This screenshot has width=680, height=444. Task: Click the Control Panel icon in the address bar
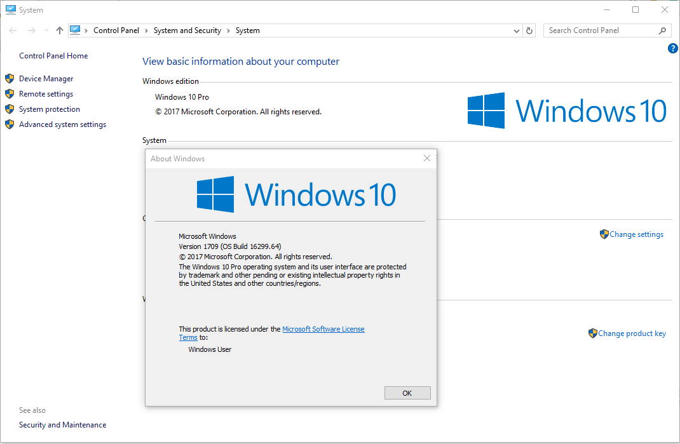[x=76, y=30]
